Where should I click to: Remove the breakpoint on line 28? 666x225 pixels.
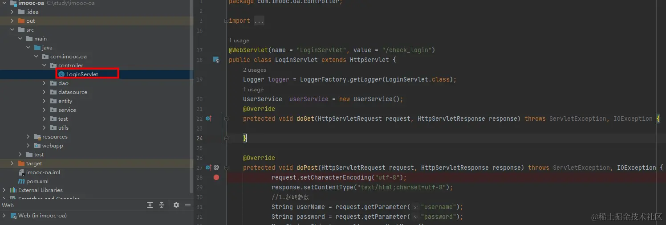(216, 177)
